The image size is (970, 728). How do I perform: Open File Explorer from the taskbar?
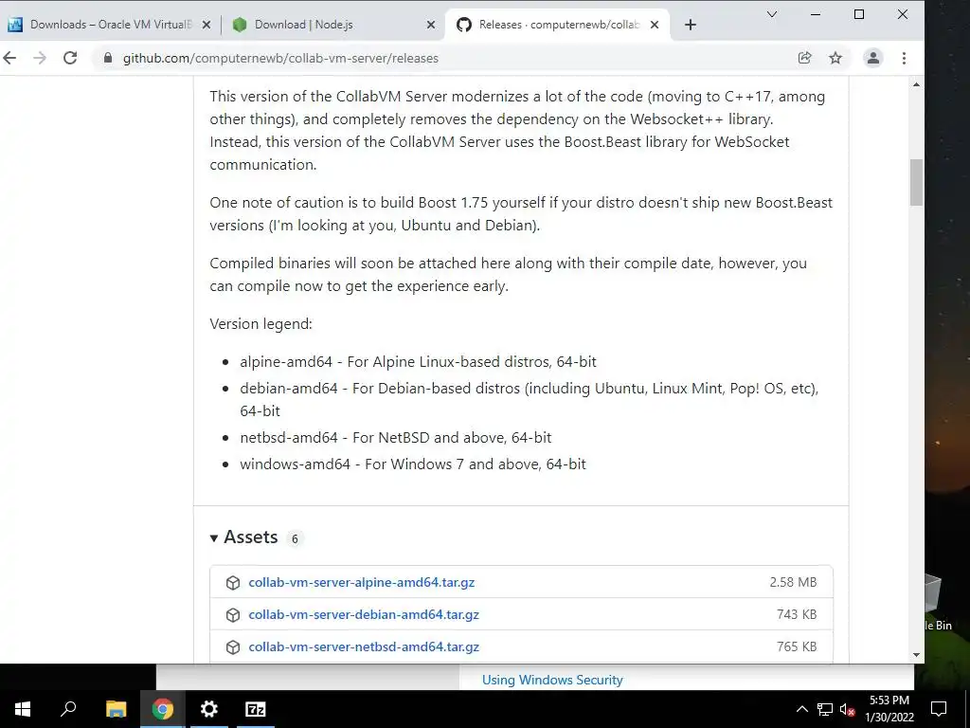tap(116, 709)
